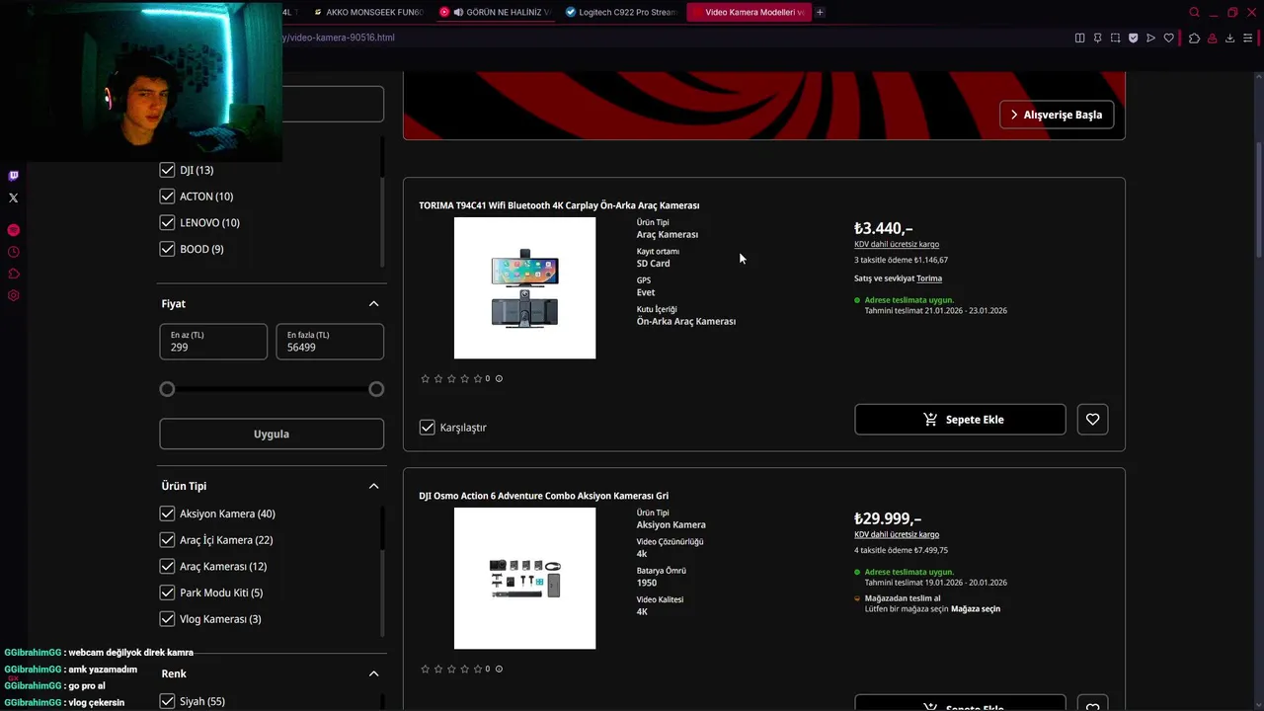Open the Extensions icon in browser sidebar

pyautogui.click(x=13, y=274)
